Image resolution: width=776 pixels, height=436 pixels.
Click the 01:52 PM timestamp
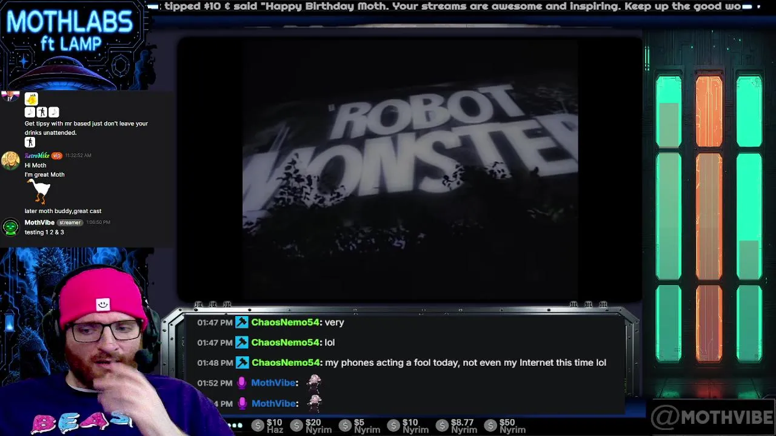pos(215,383)
